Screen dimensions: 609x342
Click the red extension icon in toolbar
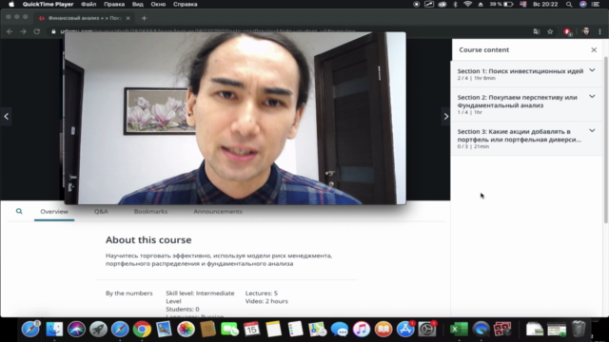(x=567, y=31)
